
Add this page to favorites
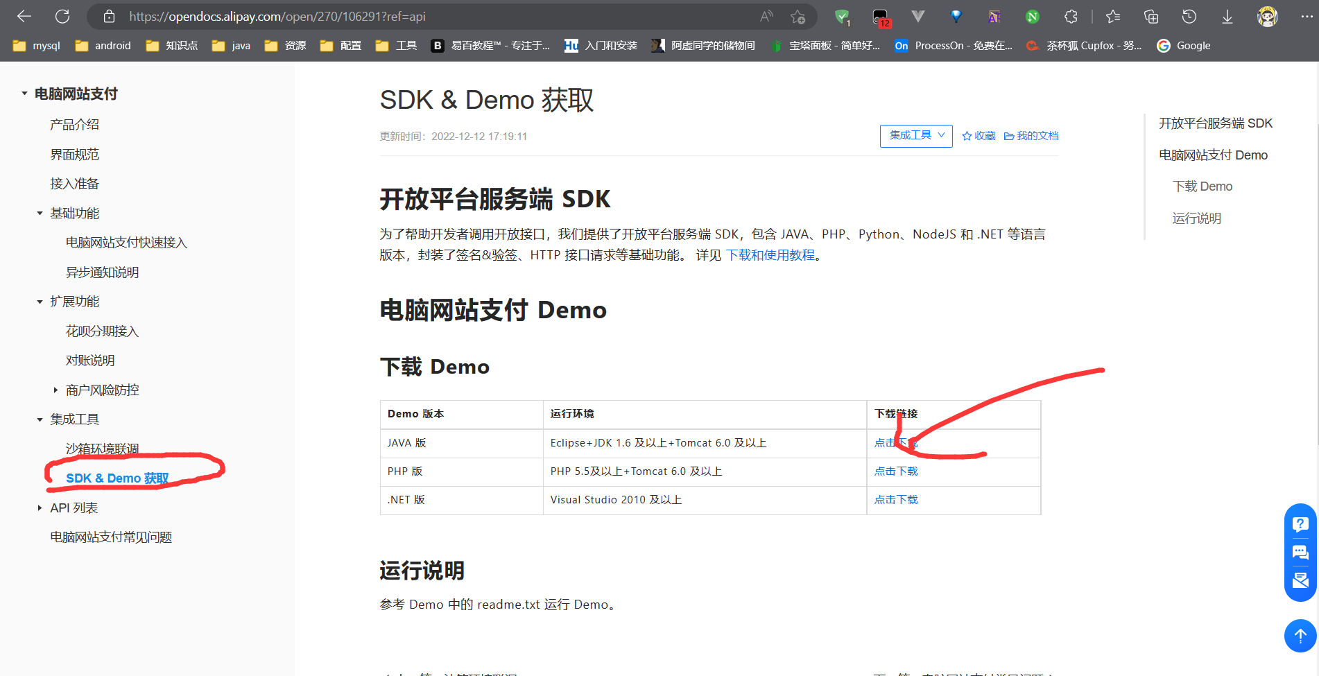[798, 16]
